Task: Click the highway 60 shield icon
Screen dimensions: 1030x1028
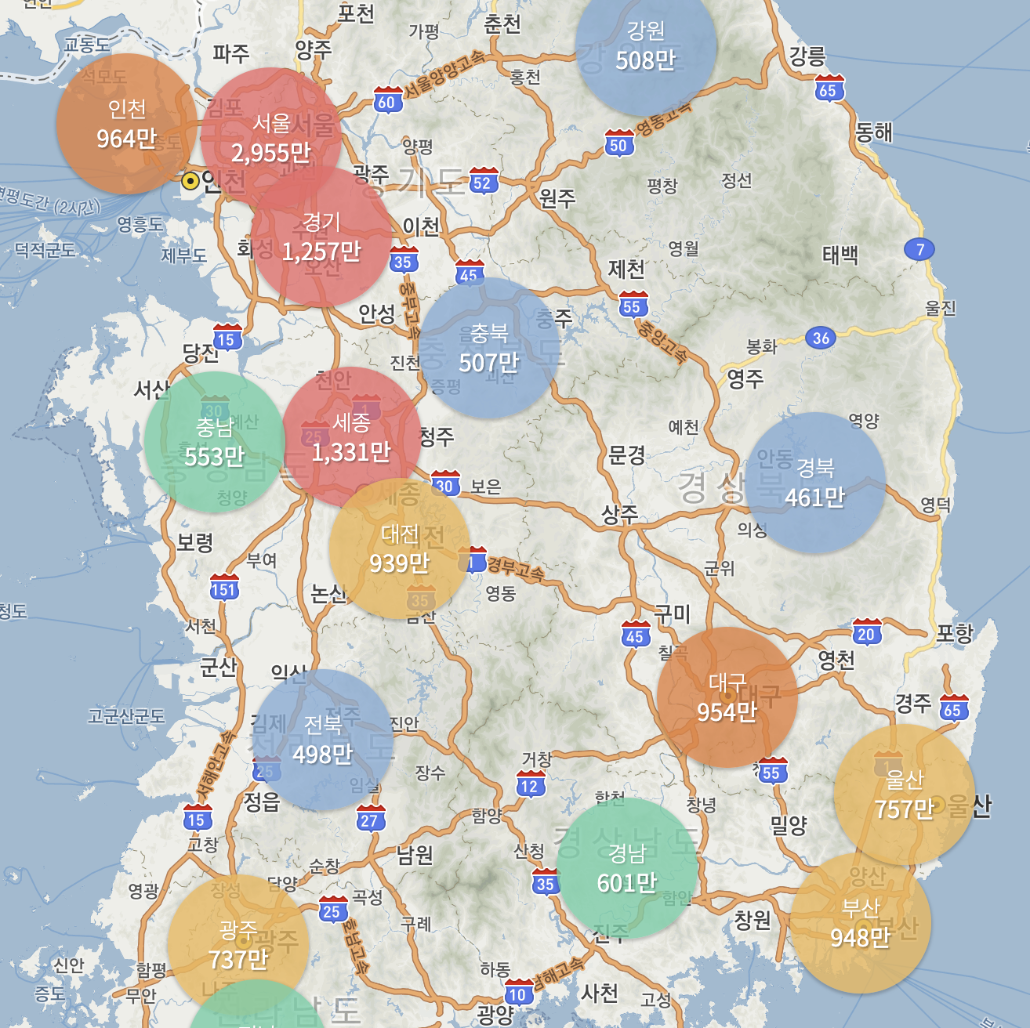Action: pyautogui.click(x=387, y=100)
